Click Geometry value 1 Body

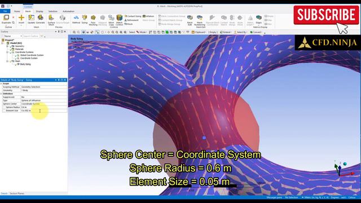point(44,90)
